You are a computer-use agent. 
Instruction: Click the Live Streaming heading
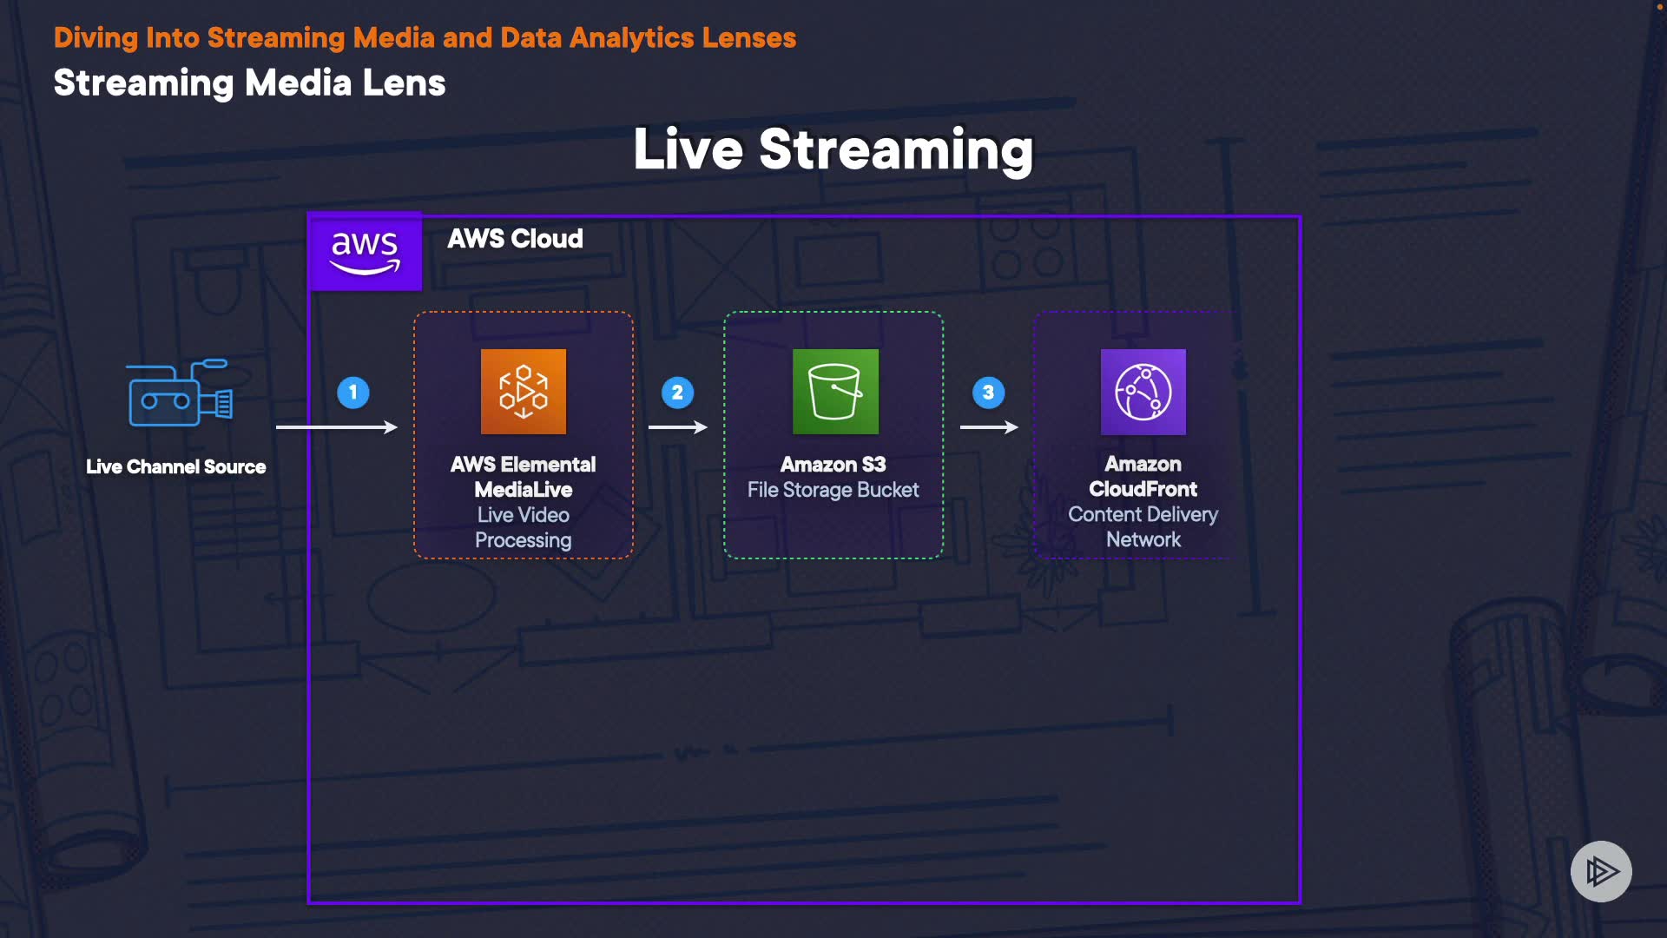[833, 149]
